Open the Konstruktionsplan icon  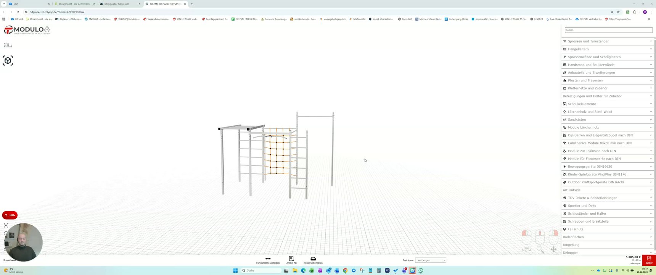(x=313, y=259)
